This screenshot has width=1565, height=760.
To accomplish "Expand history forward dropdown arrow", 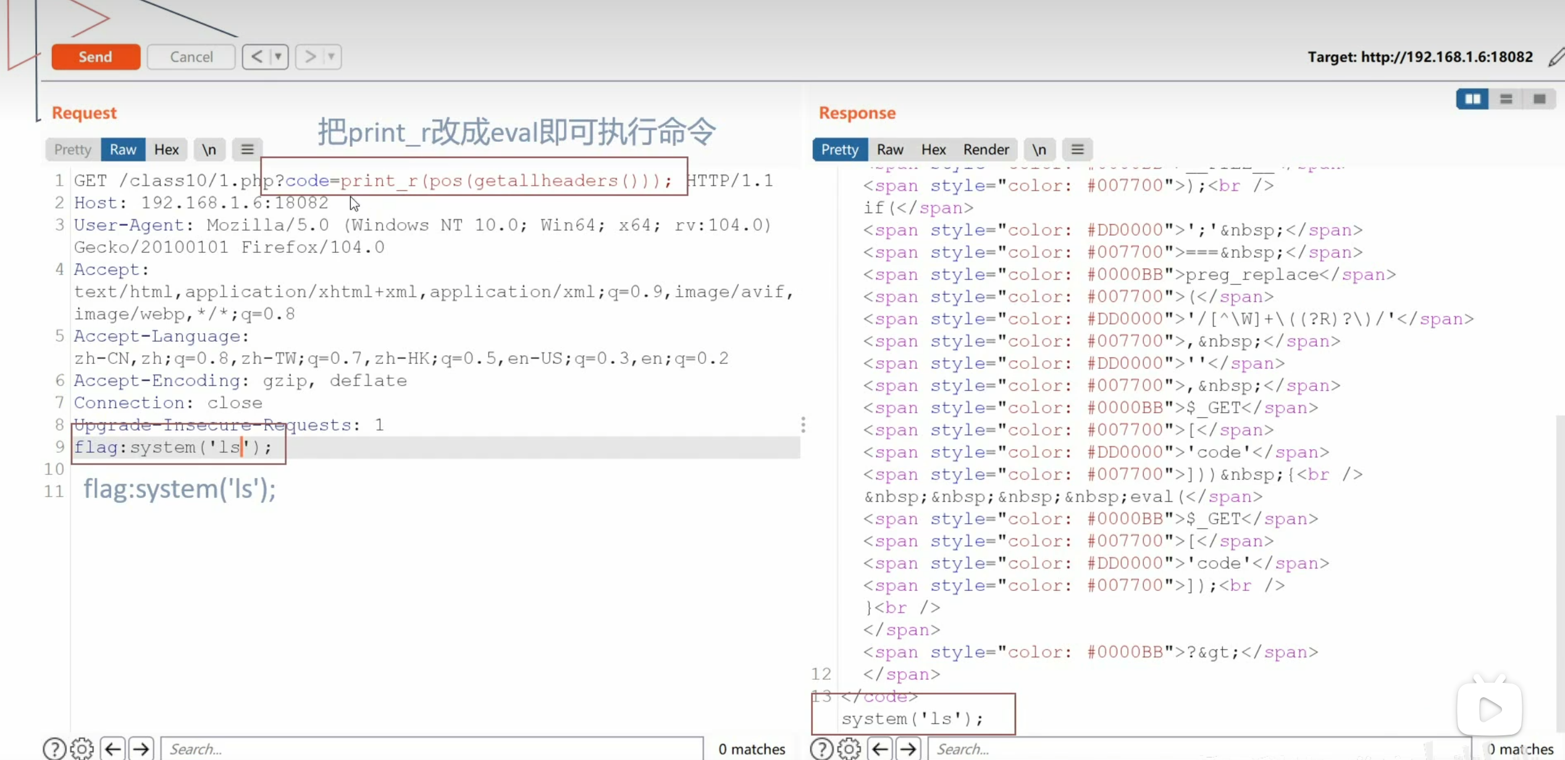I will pos(332,57).
